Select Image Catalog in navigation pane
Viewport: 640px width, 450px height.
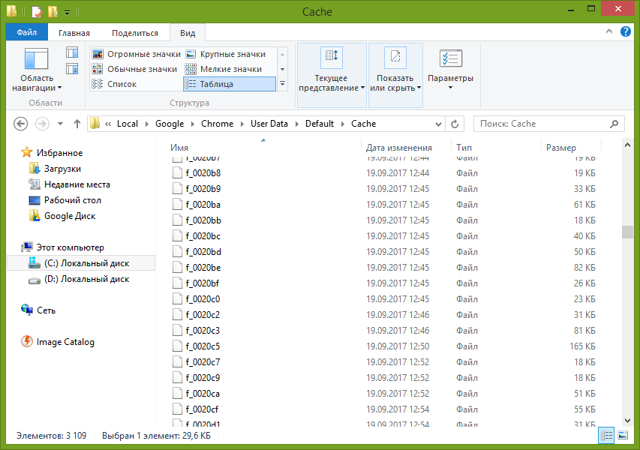[x=65, y=342]
